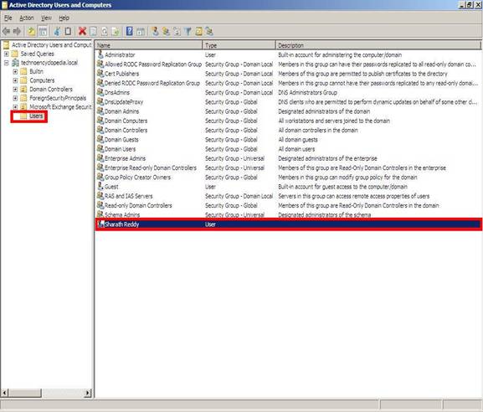Click the Forward arrow toolbar icon
This screenshot has width=483, height=412.
[18, 31]
